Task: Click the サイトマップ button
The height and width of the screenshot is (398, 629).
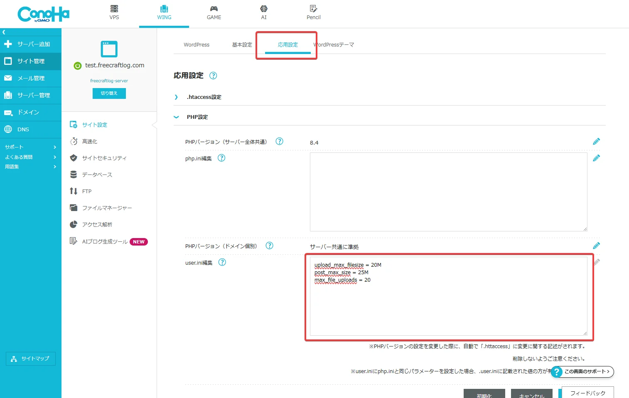Action: coord(31,359)
